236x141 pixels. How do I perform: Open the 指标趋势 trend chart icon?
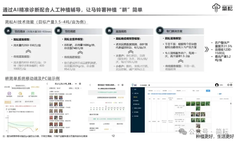click(9, 94)
